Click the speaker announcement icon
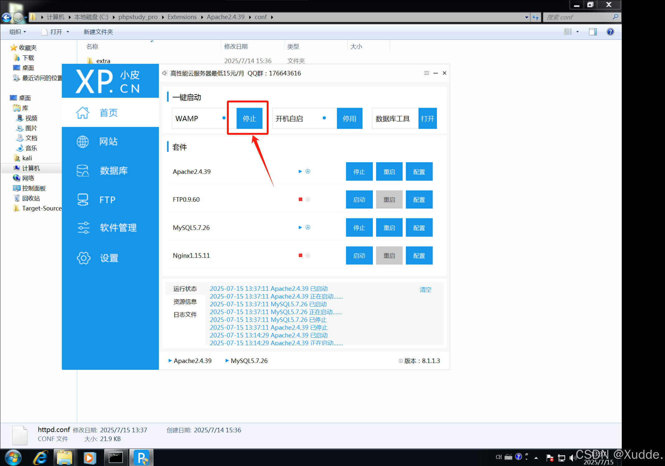Screen dimensions: 665x466 coord(165,73)
